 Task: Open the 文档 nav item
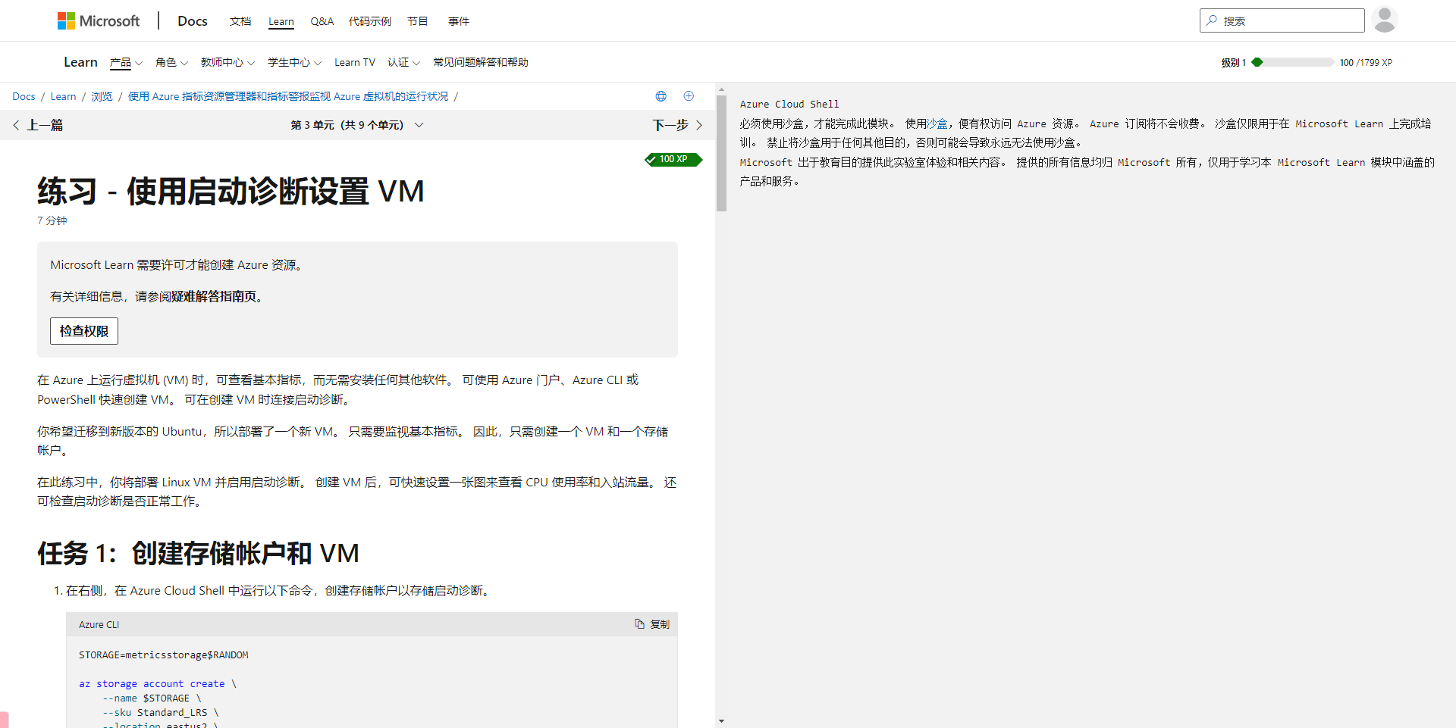[x=240, y=21]
